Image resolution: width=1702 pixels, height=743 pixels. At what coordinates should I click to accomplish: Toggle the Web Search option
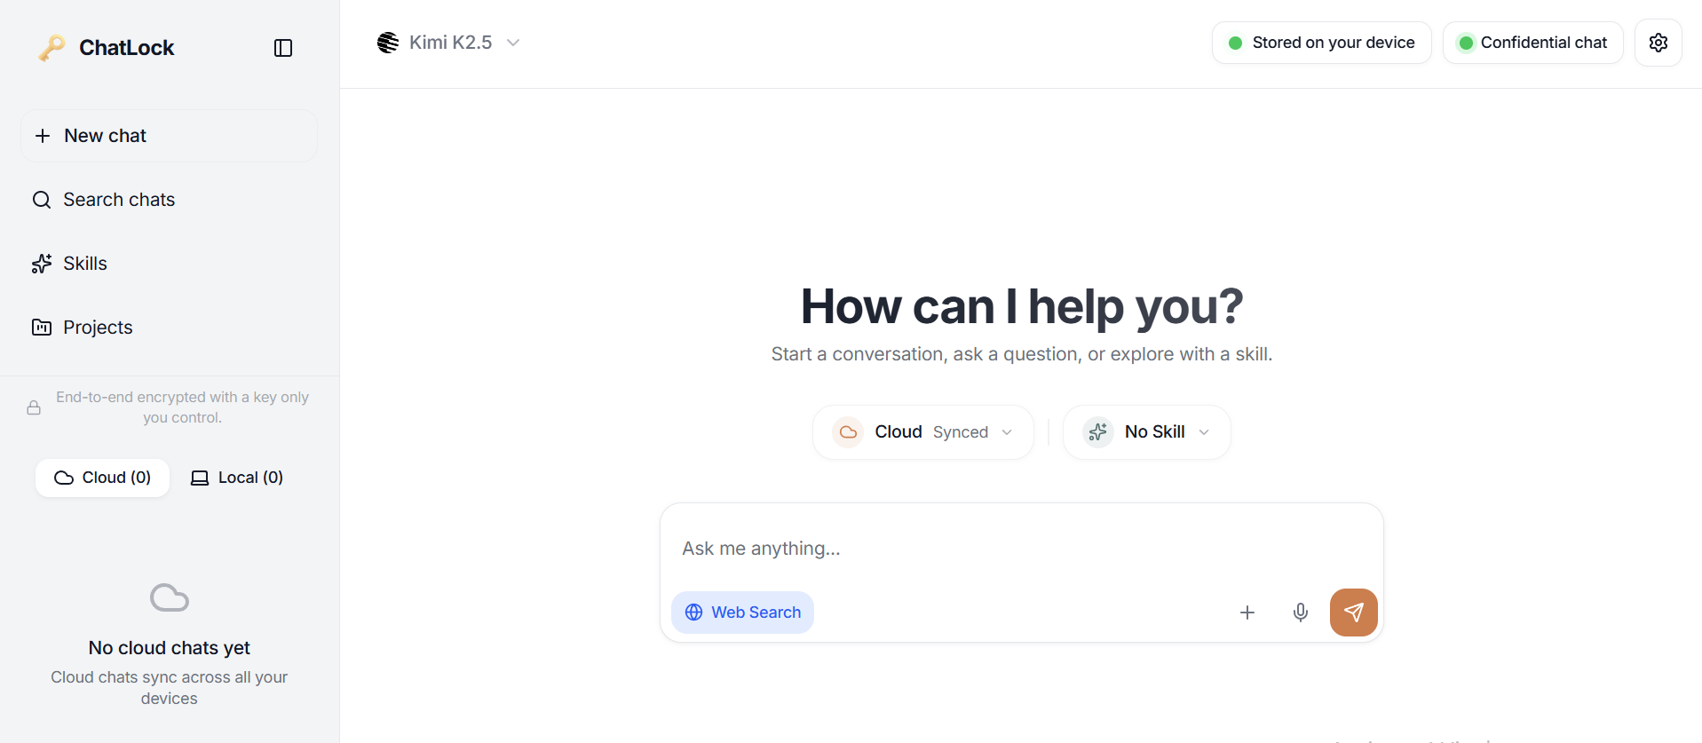coord(742,613)
